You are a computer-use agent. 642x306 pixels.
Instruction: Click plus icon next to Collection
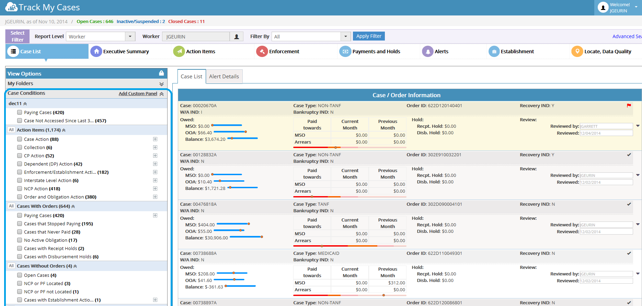[155, 147]
